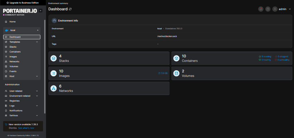The image size is (294, 138).
Task: Close the local environment with x
Action: tap(38, 30)
